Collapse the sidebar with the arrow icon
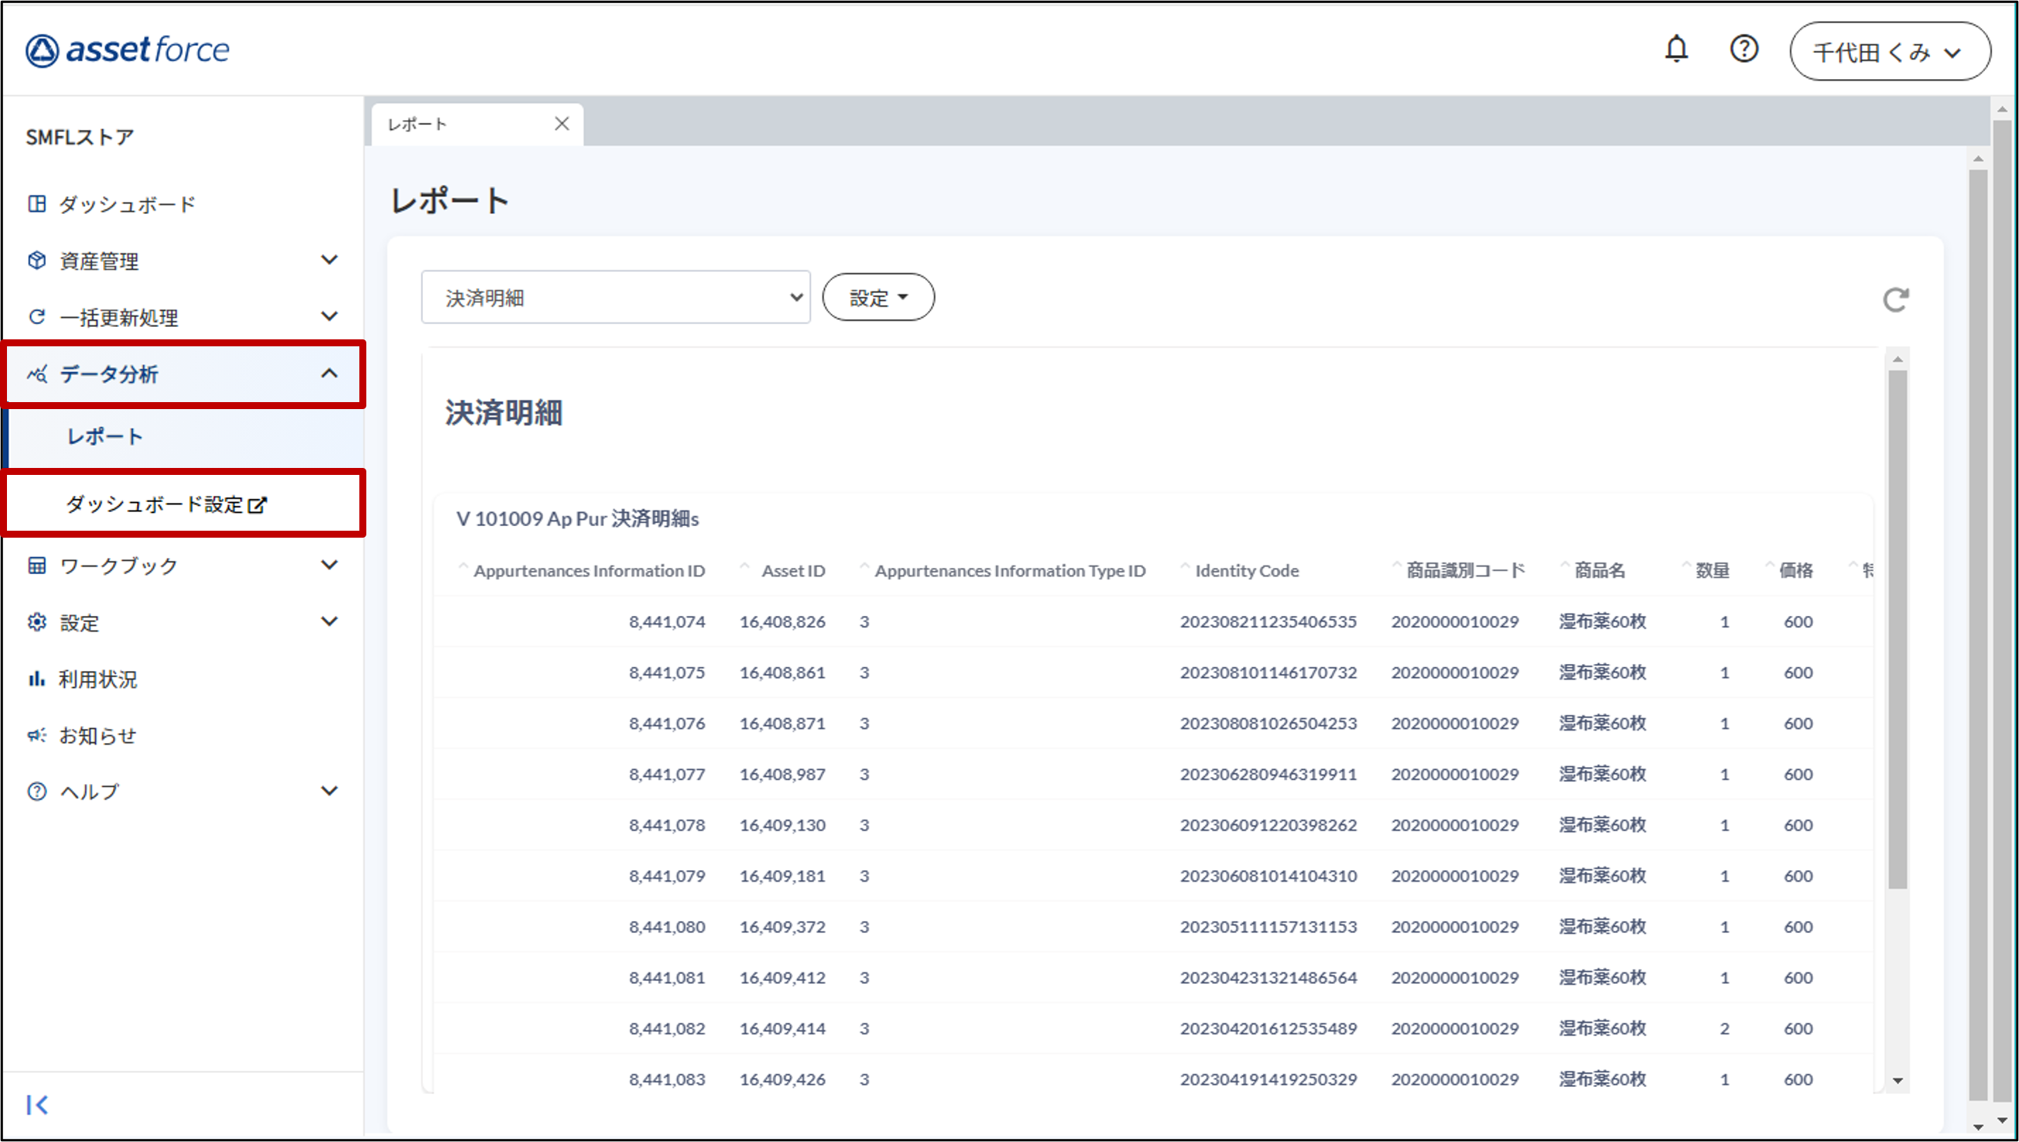Image resolution: width=2019 pixels, height=1142 pixels. (x=37, y=1104)
